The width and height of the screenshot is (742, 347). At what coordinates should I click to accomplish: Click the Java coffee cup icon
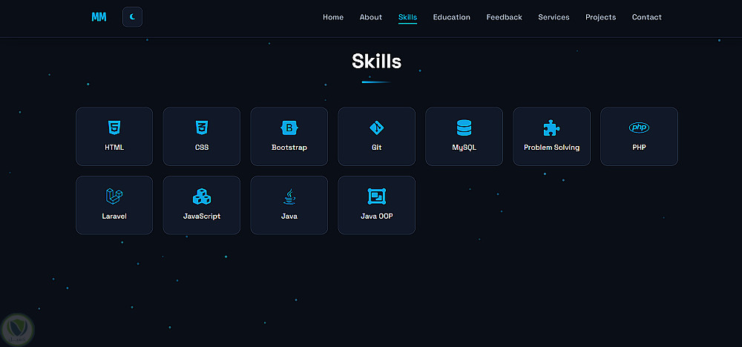(289, 196)
